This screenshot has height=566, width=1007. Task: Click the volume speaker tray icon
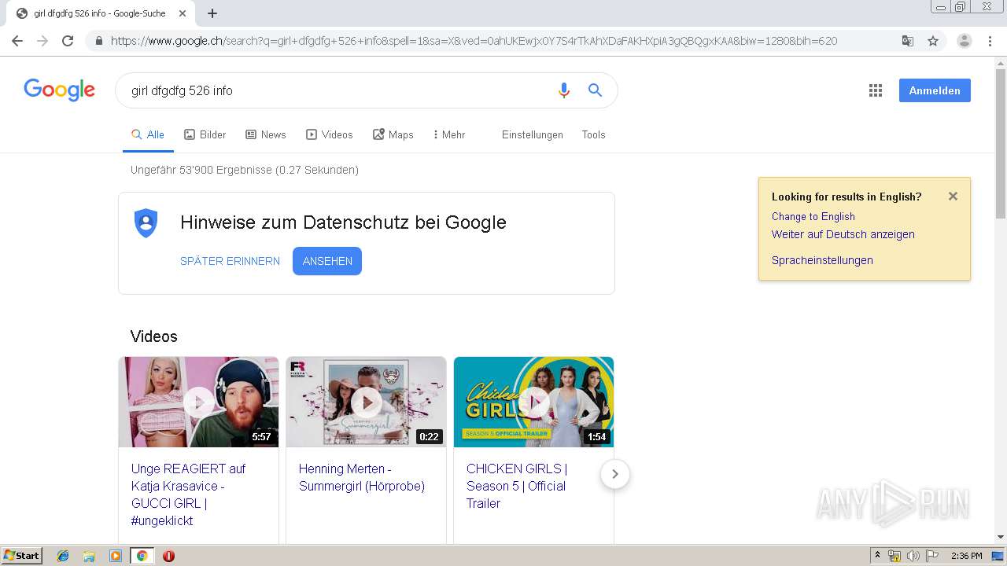click(913, 556)
